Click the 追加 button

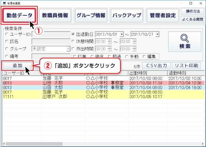click(17, 65)
